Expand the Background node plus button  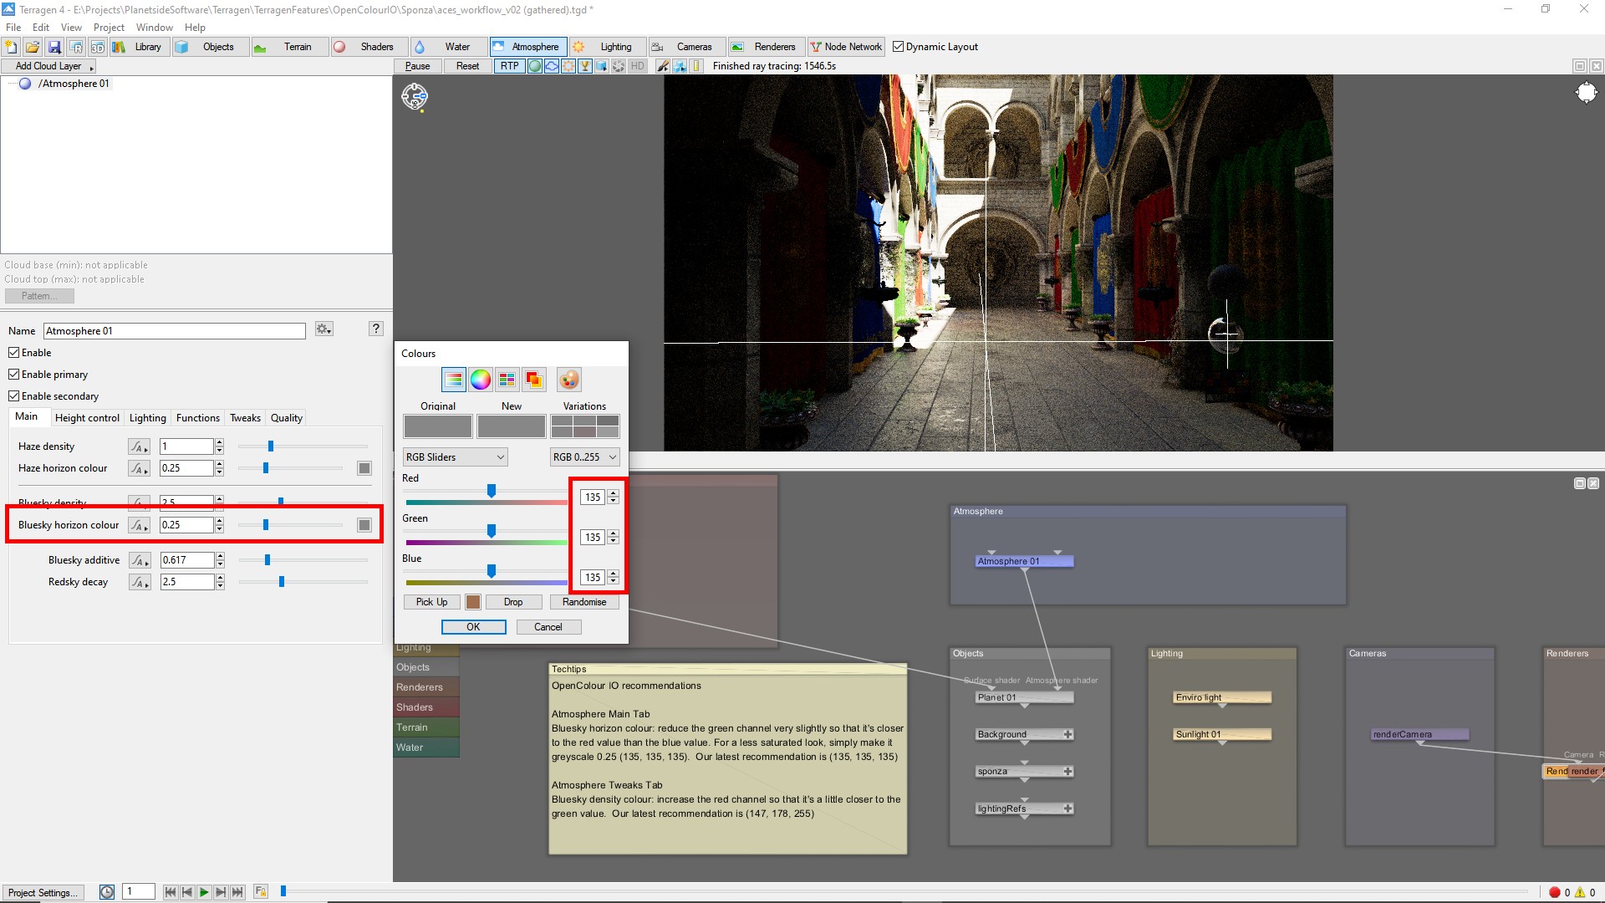1068,735
